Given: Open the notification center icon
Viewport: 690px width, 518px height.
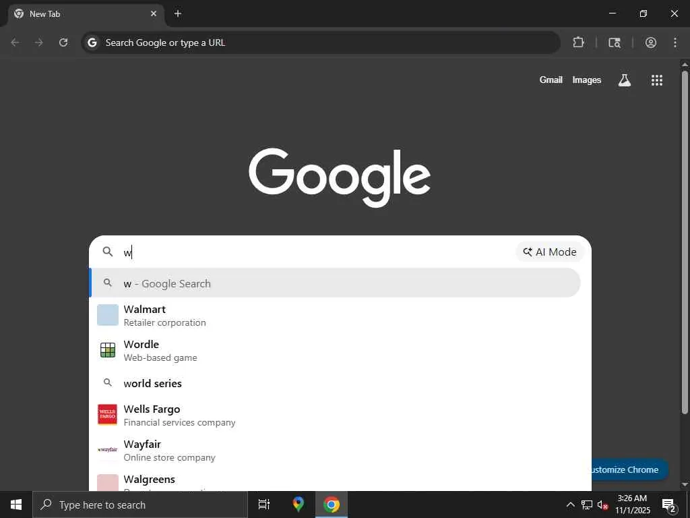Looking at the screenshot, I should pos(669,505).
